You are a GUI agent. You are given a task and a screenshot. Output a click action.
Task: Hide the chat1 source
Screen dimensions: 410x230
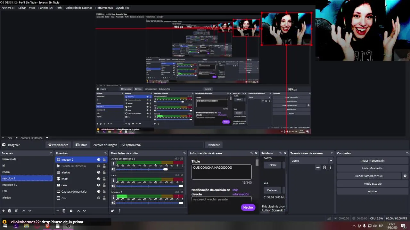point(99,179)
